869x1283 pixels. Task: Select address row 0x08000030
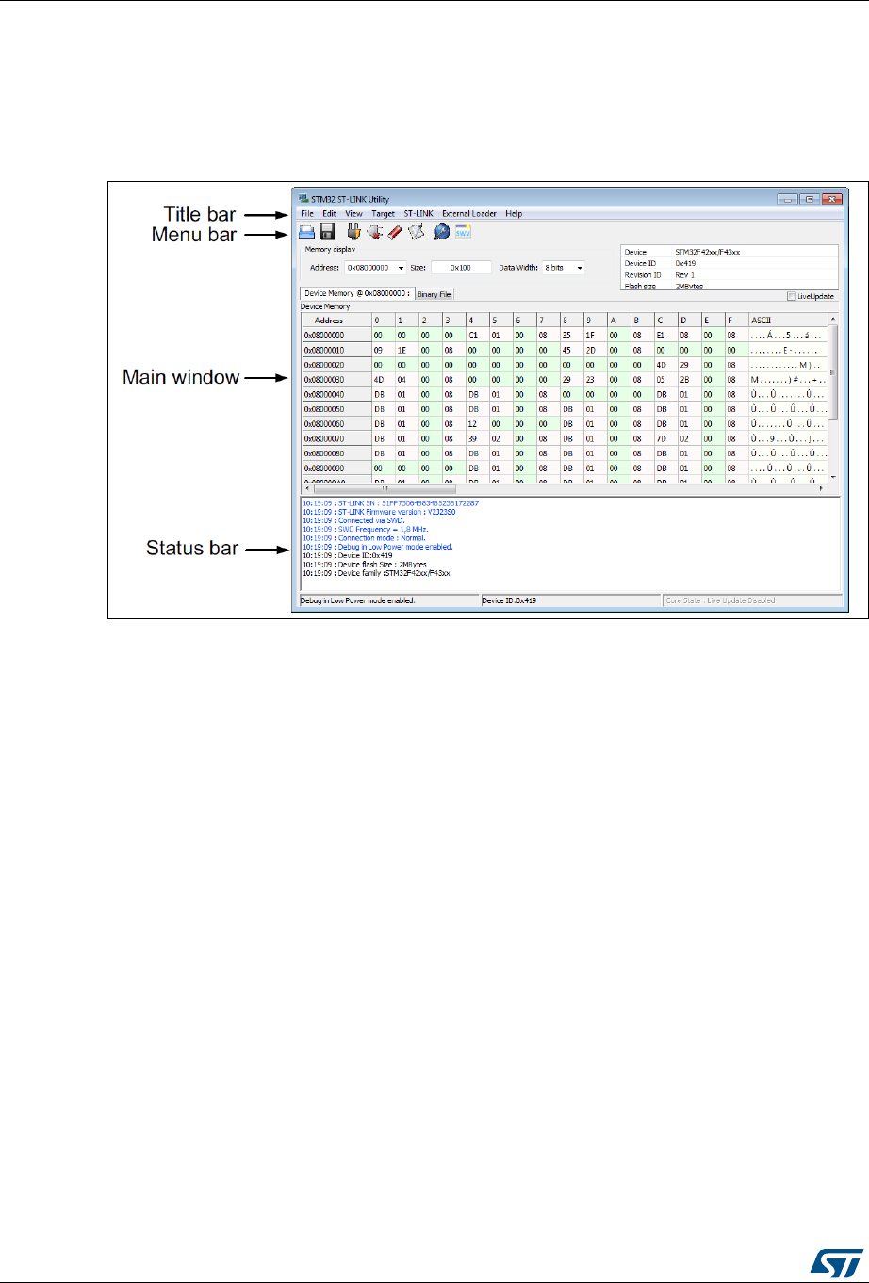[x=336, y=379]
